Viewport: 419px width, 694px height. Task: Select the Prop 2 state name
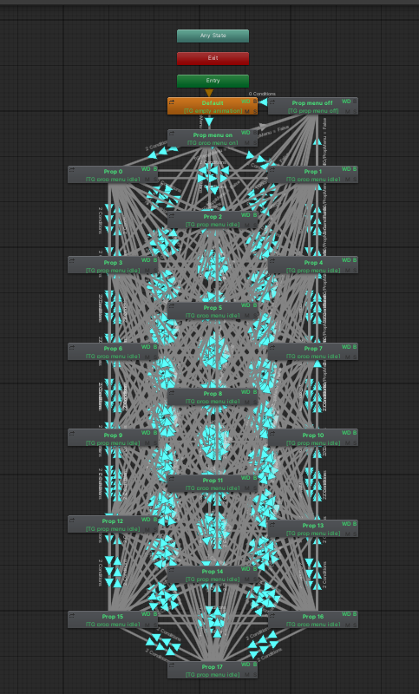tap(213, 217)
